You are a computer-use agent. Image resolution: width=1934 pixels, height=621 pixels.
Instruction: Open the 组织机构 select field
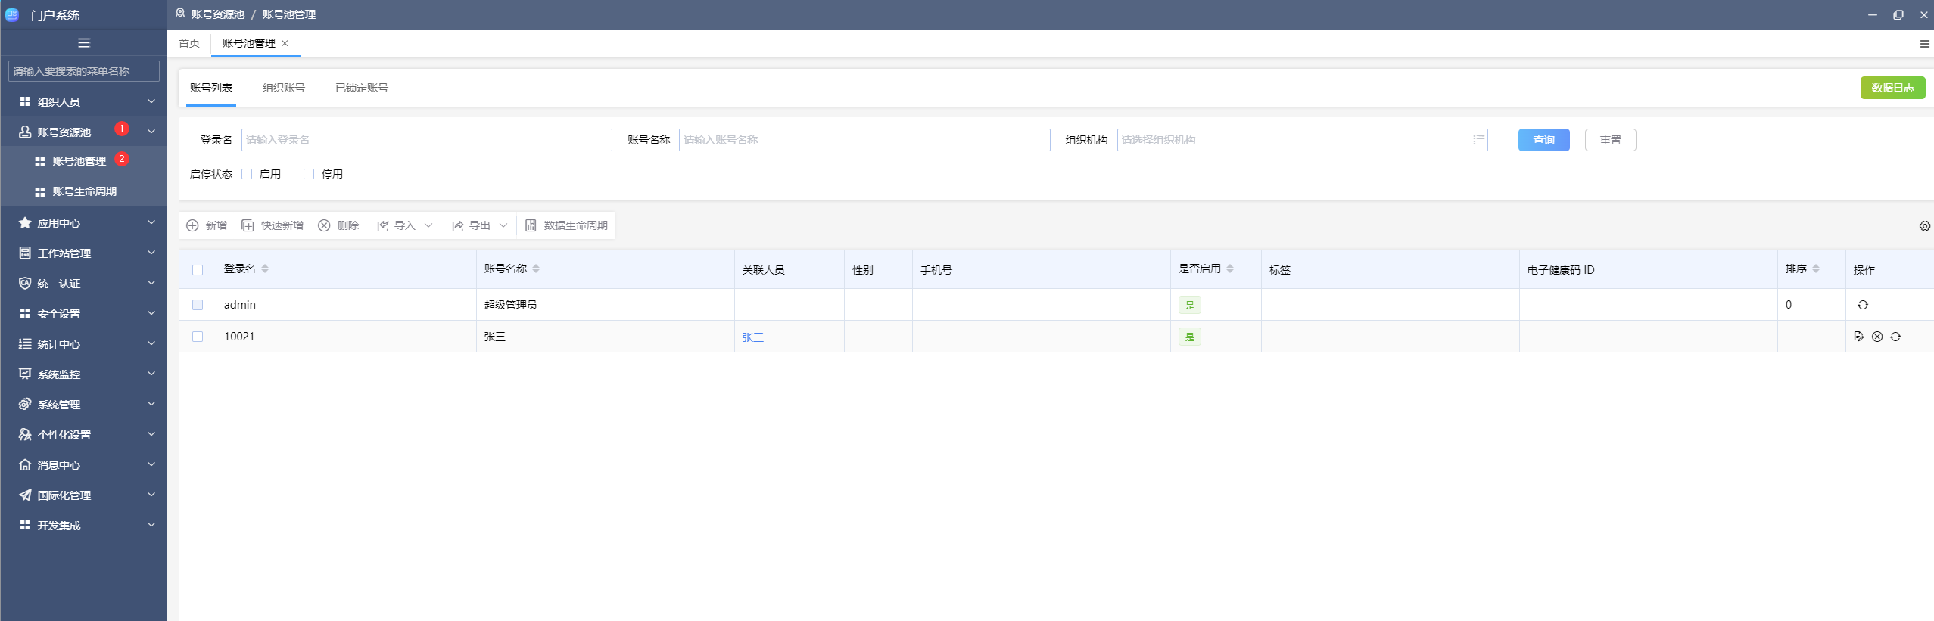(1302, 140)
